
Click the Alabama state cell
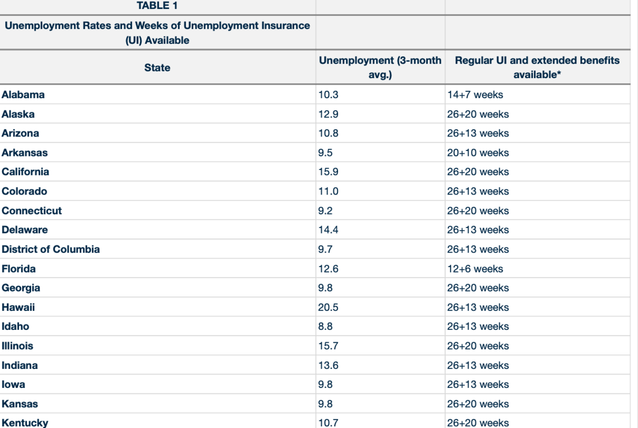[x=23, y=95]
